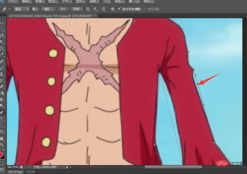This screenshot has width=247, height=174.
Task: Select the Healing Brush tool
Action: pos(2,61)
